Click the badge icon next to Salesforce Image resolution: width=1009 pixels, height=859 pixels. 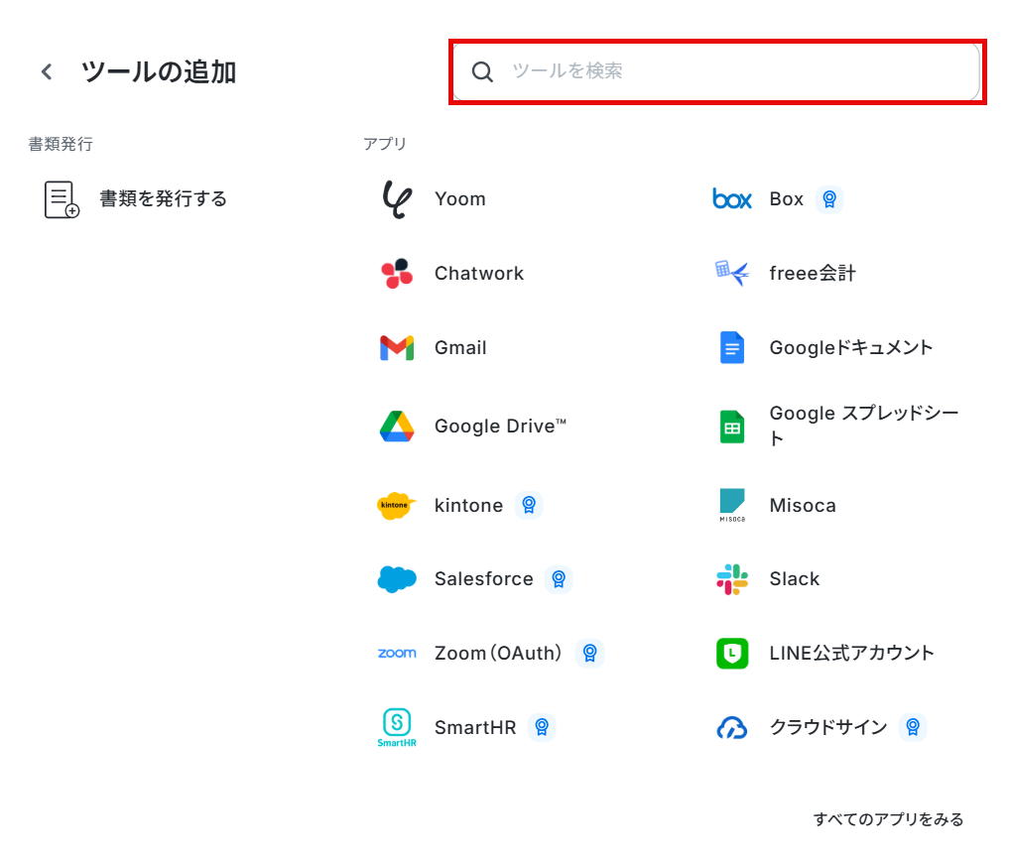tap(559, 579)
